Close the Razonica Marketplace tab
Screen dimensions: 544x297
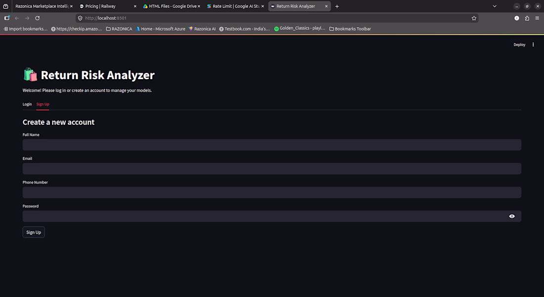pos(72,6)
